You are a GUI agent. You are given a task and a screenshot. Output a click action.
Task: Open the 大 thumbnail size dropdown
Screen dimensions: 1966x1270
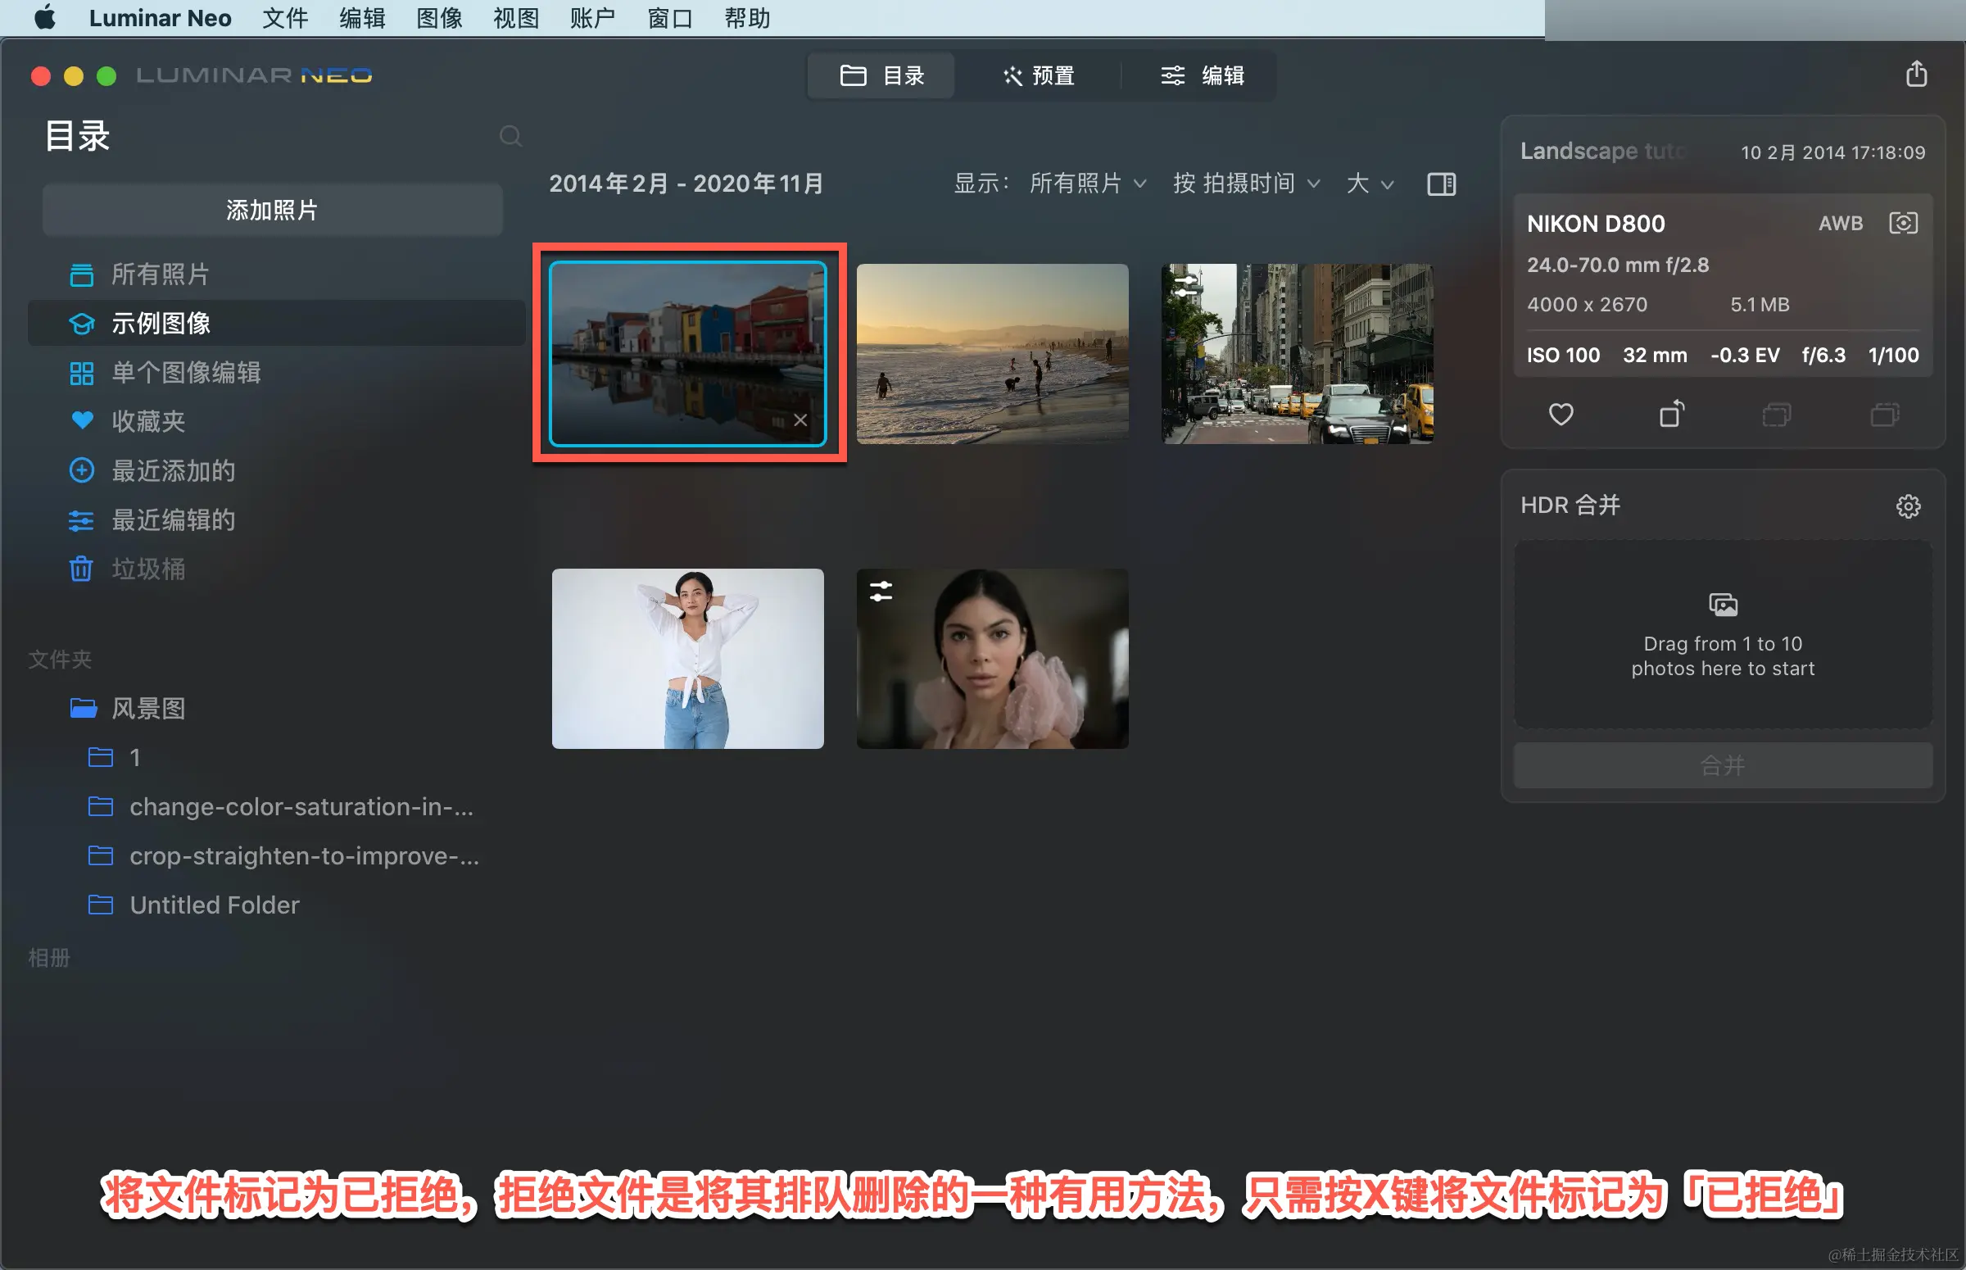tap(1368, 183)
